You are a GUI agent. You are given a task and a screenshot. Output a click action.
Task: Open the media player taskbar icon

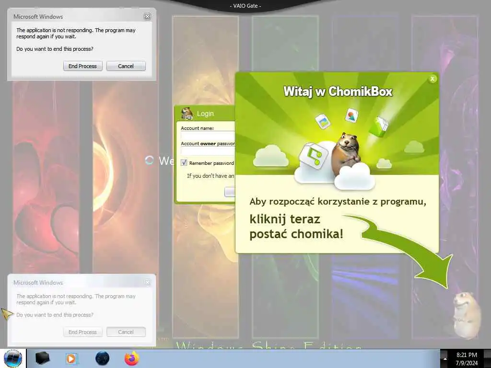[x=71, y=358]
